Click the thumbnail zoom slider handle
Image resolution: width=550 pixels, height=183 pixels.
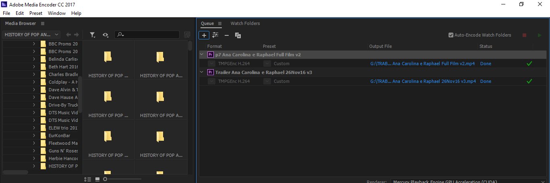tap(105, 179)
